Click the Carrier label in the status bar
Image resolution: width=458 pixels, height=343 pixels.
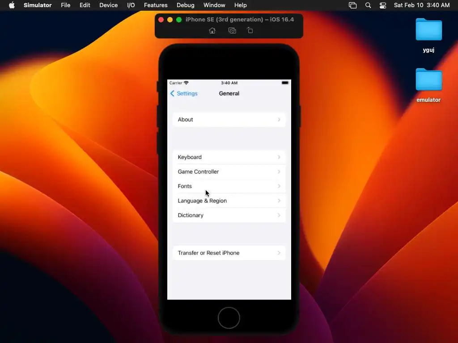(x=176, y=83)
